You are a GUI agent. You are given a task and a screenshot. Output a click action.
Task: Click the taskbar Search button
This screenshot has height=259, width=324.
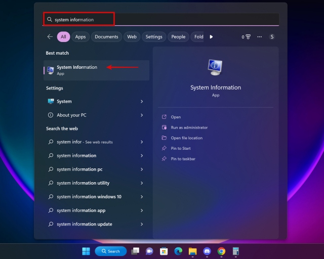pyautogui.click(x=111, y=251)
